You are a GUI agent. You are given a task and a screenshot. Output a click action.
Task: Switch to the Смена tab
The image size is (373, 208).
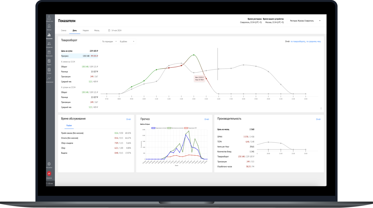point(64,31)
